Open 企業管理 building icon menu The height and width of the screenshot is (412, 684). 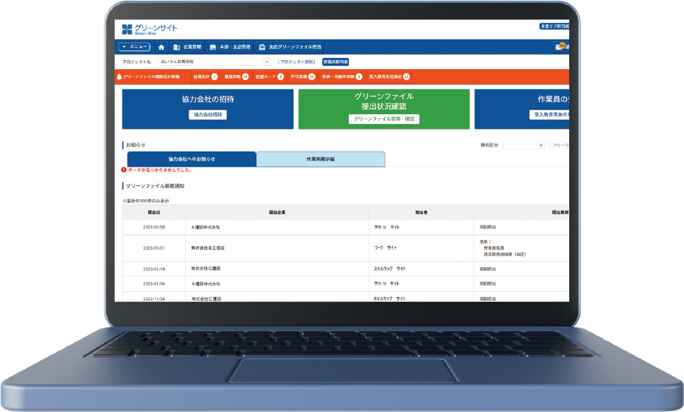tap(187, 47)
